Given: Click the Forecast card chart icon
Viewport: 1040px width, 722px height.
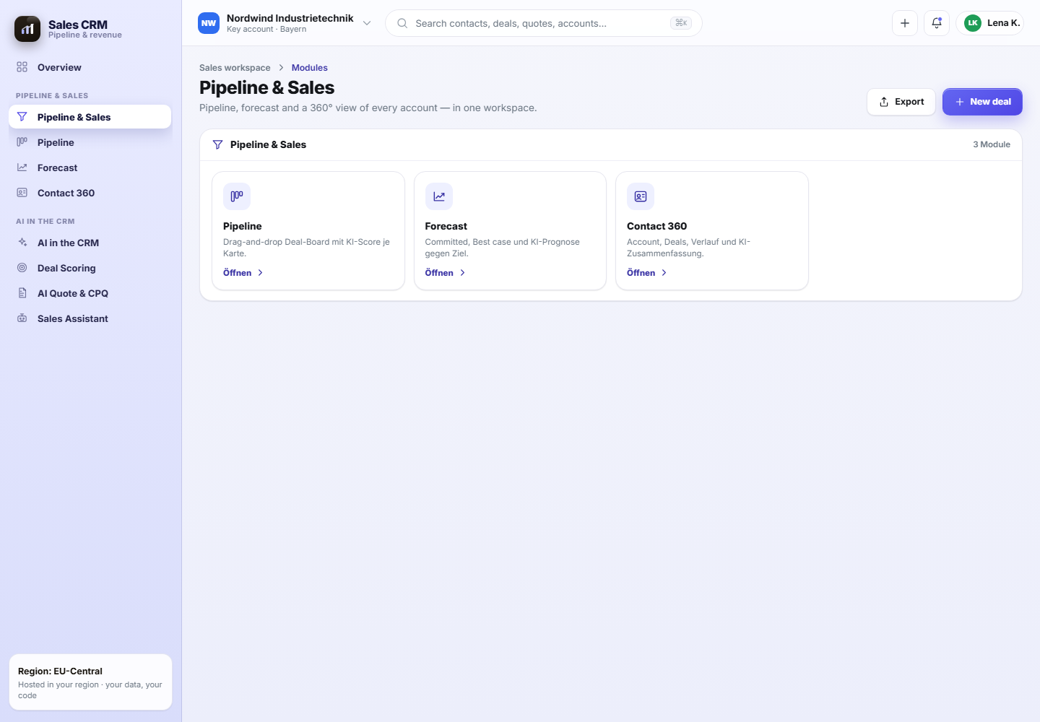Looking at the screenshot, I should pos(439,196).
